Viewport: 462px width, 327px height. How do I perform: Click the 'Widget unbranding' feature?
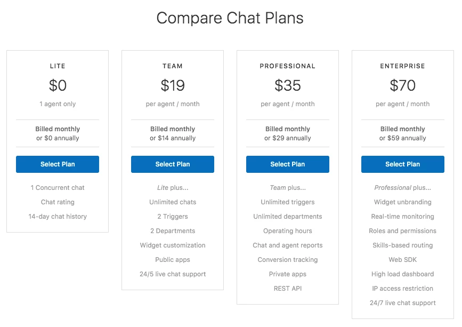coord(402,202)
